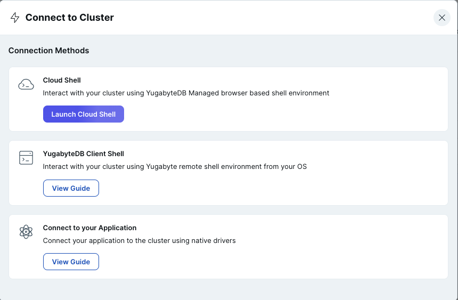This screenshot has width=458, height=300.
Task: Click the remote shell environment description text
Action: pos(175,167)
